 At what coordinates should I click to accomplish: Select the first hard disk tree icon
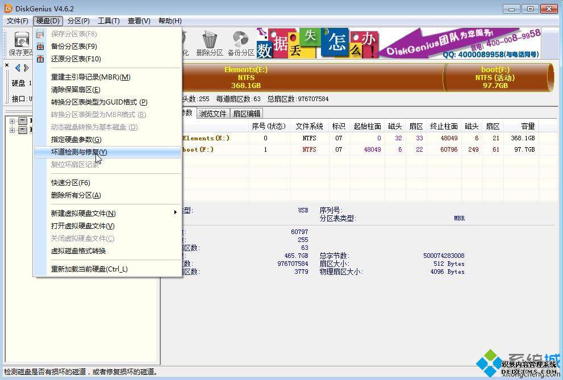tap(23, 121)
